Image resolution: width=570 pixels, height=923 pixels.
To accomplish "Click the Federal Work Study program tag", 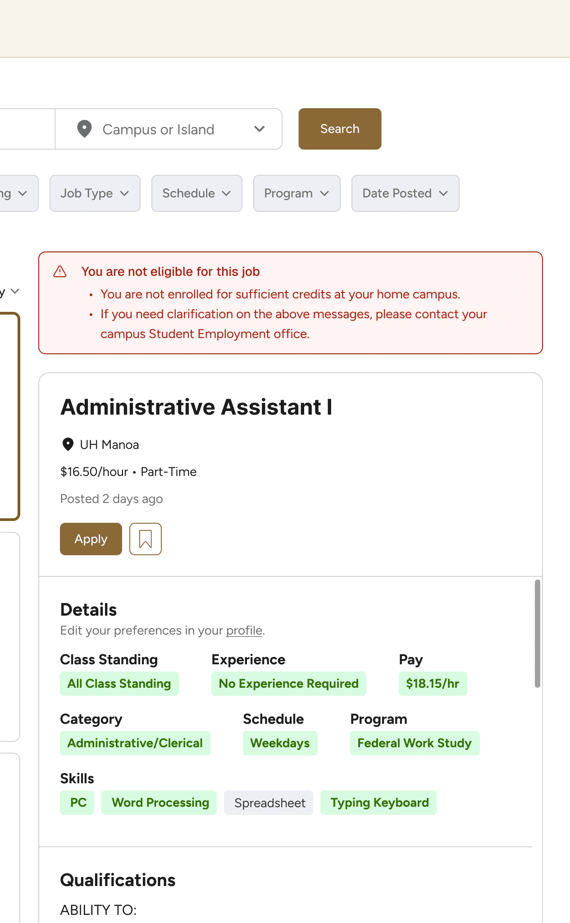I will click(415, 743).
